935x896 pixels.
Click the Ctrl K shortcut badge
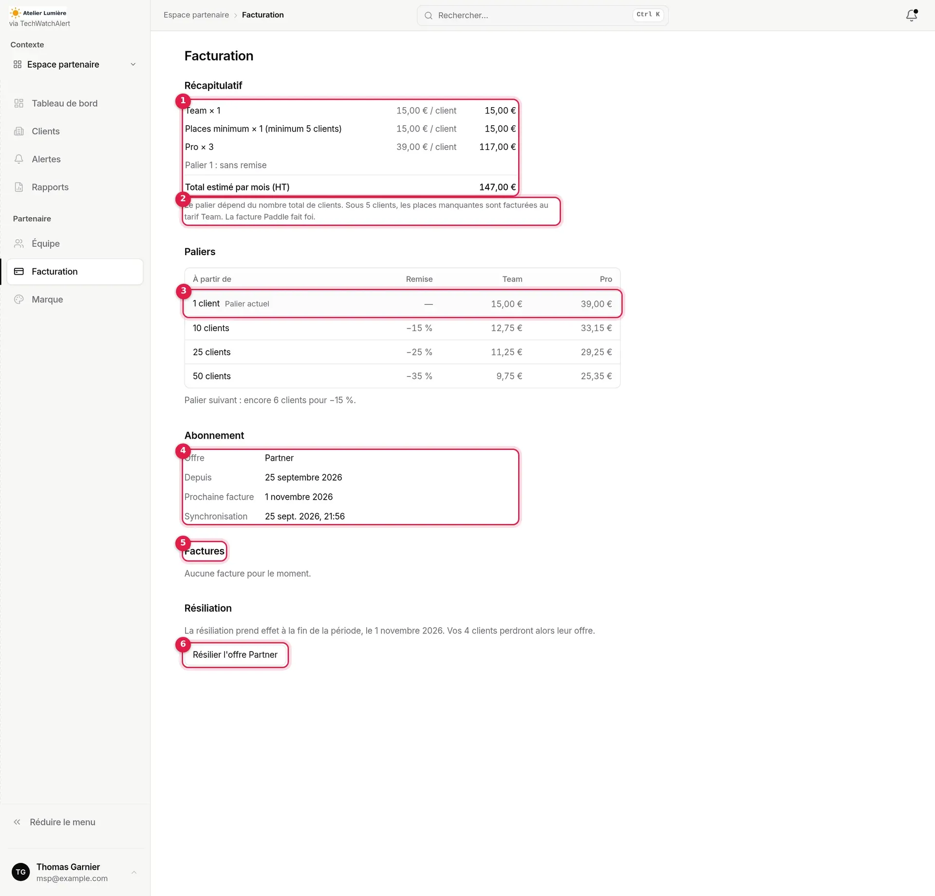[648, 15]
